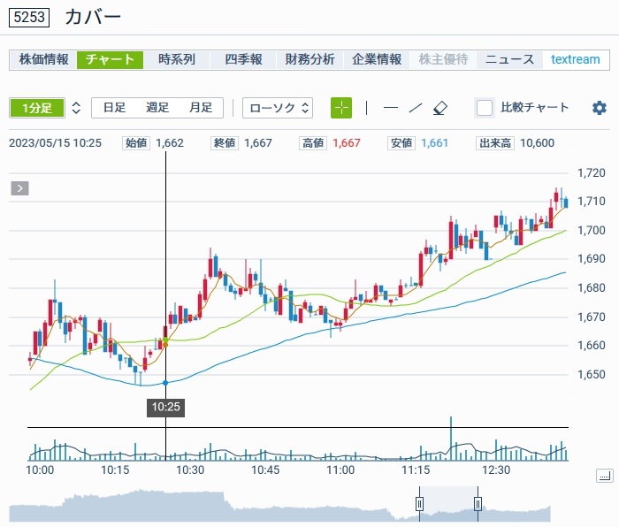Viewport: 619px width, 527px height.
Task: Click the right range slider handle
Action: click(x=478, y=504)
